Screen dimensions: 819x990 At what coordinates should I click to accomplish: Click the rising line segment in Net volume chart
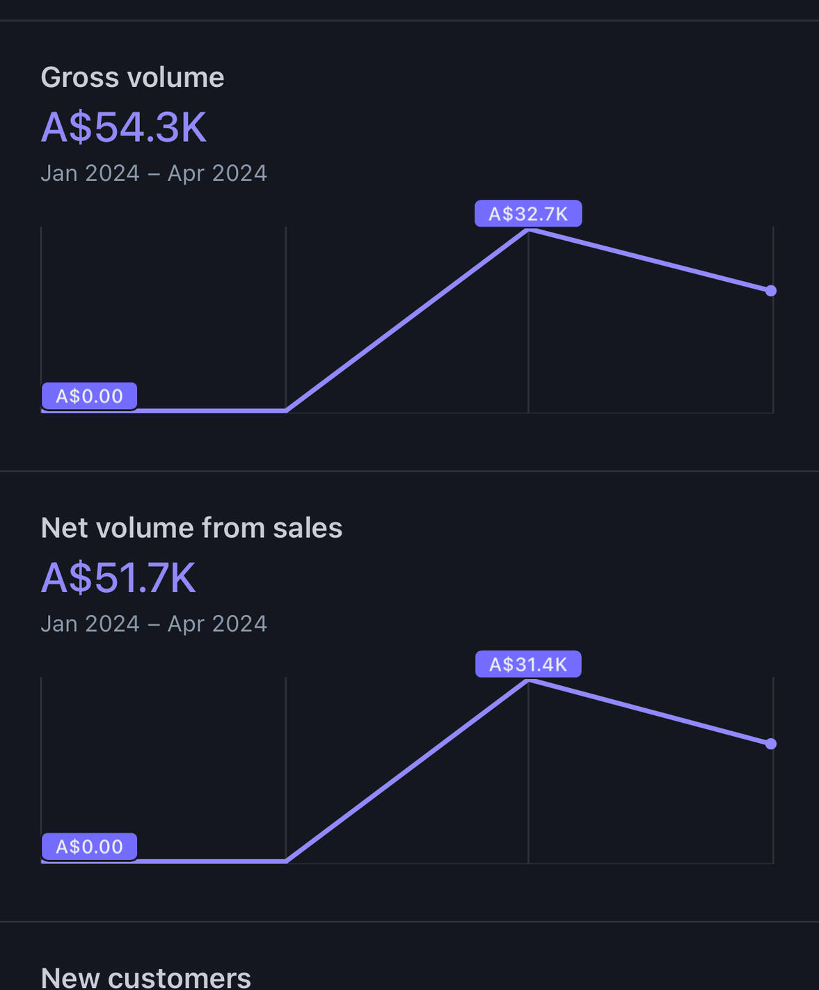tap(408, 771)
